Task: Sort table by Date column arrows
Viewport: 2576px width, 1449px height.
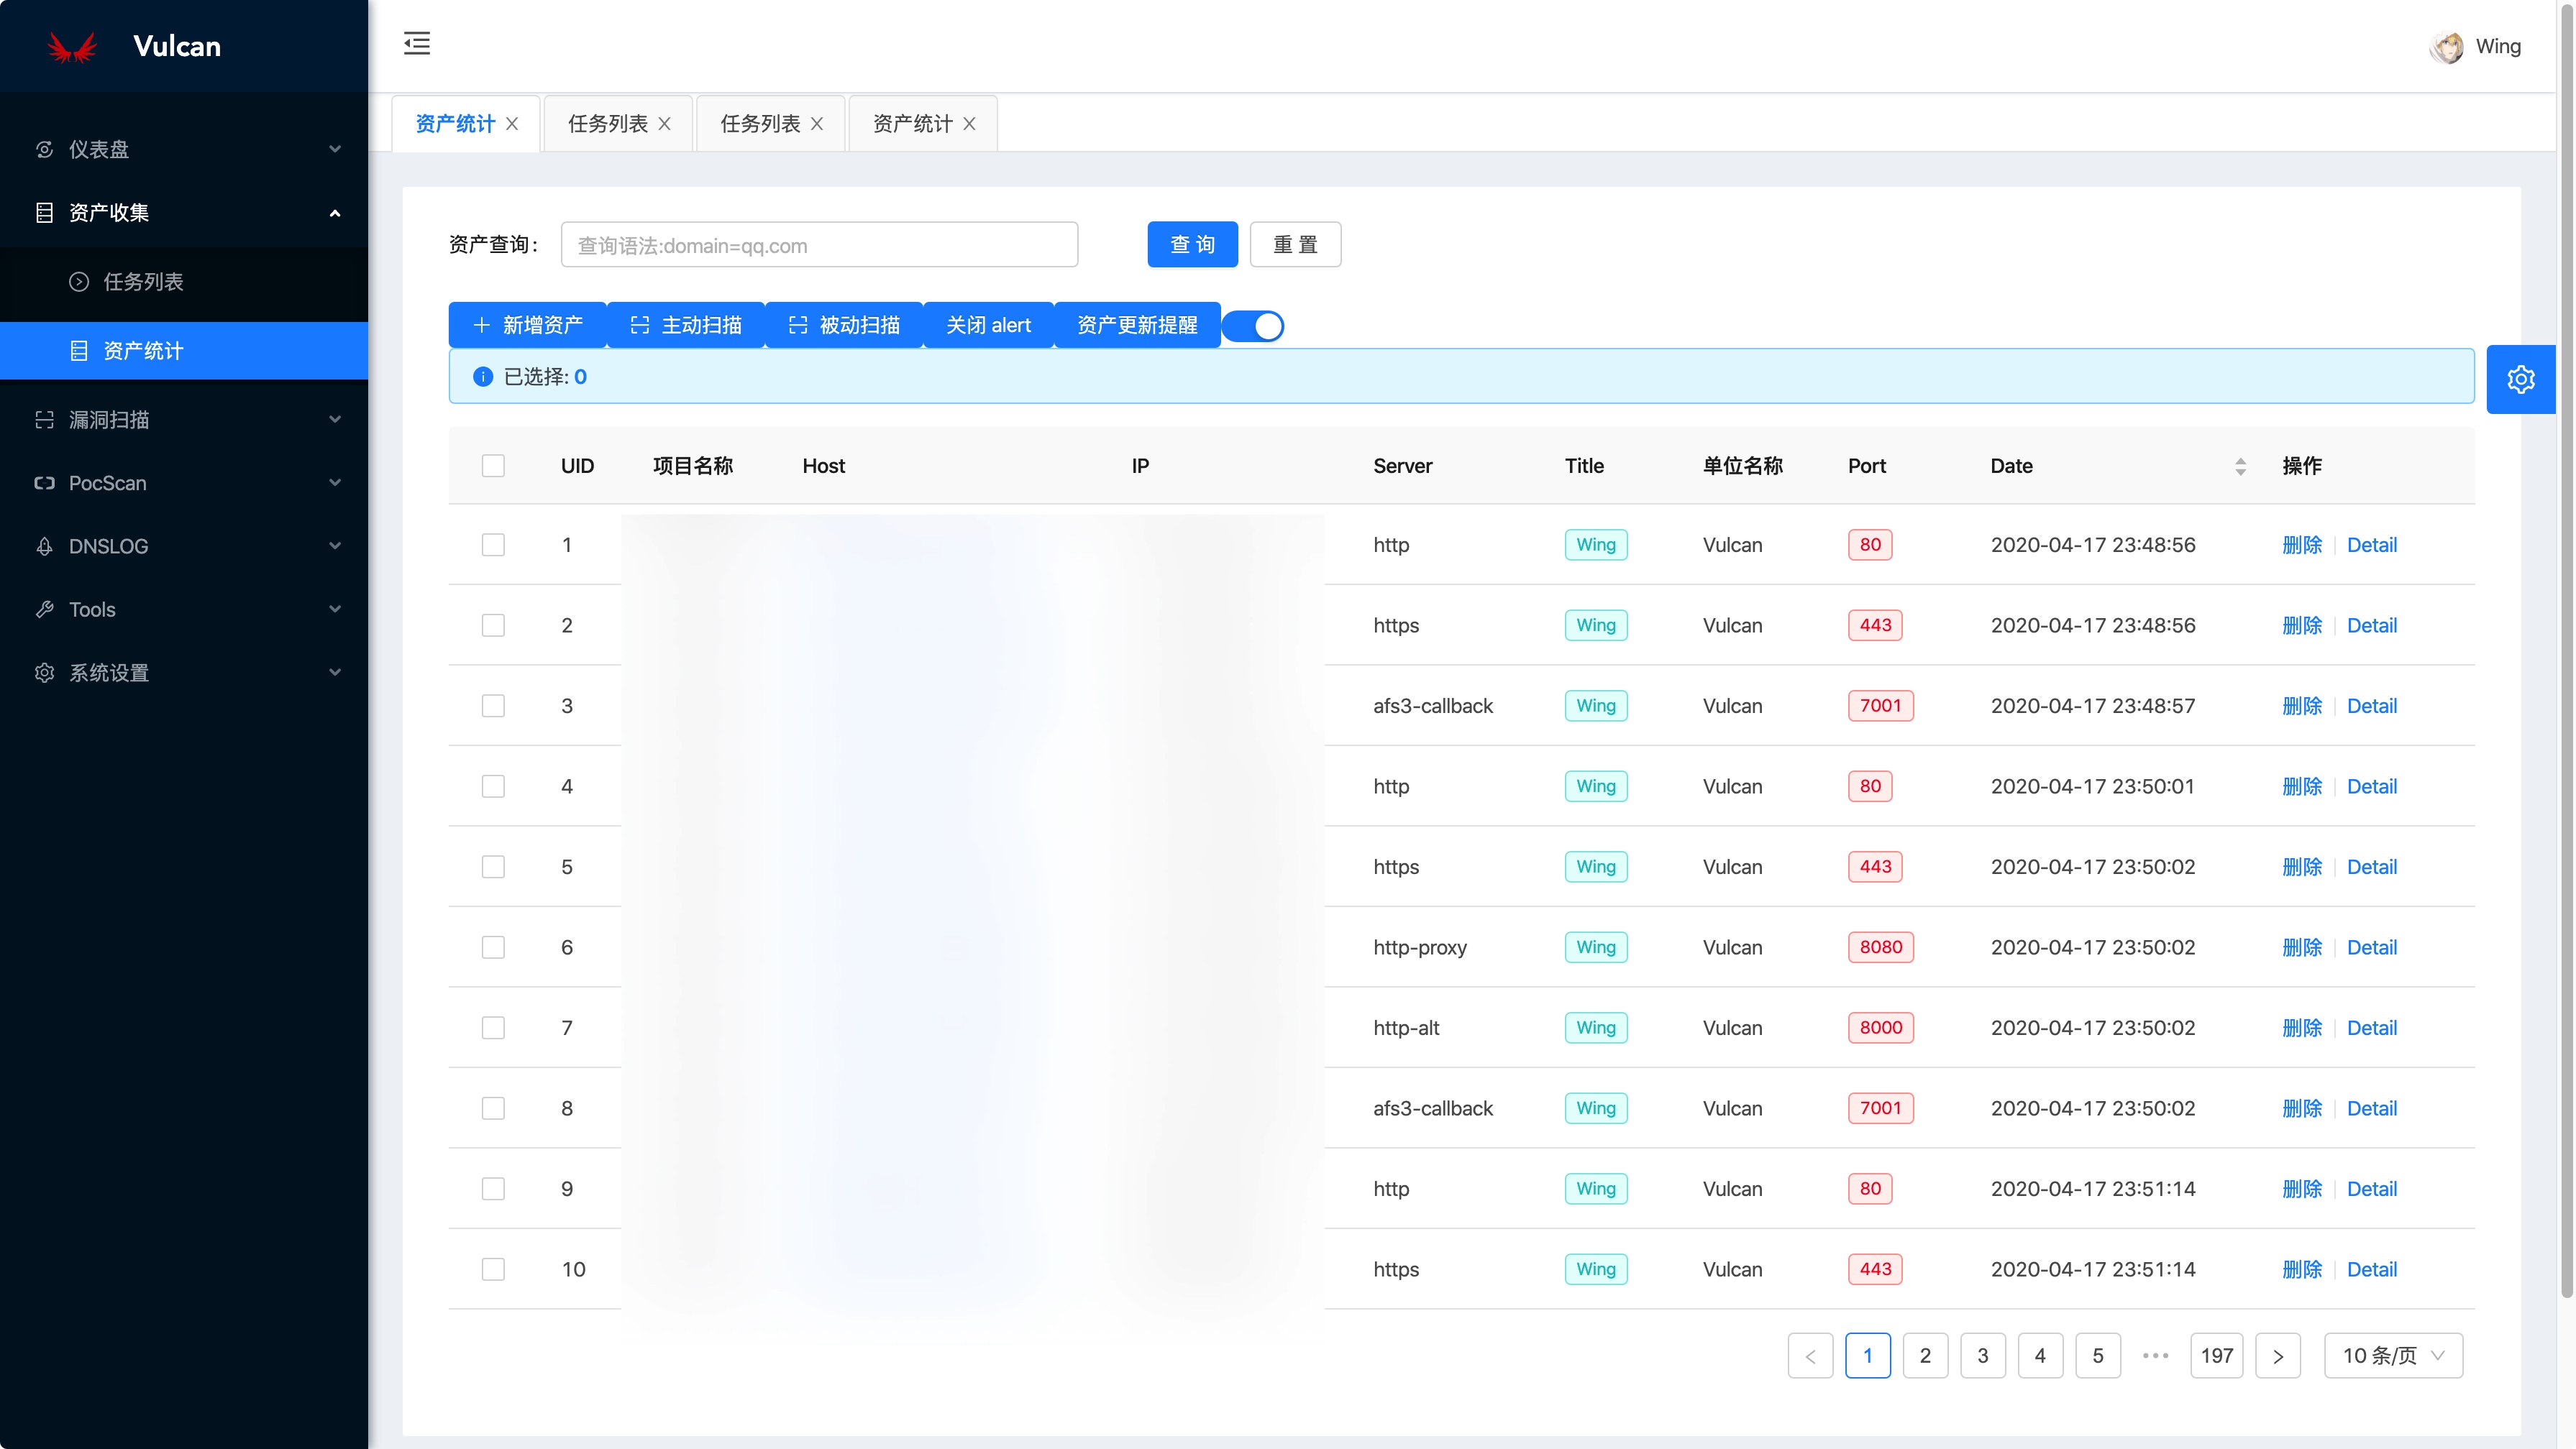Action: [2240, 466]
